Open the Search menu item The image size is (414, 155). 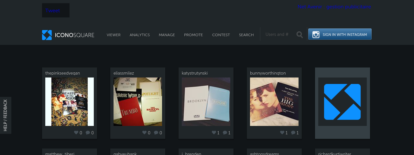coord(246,35)
